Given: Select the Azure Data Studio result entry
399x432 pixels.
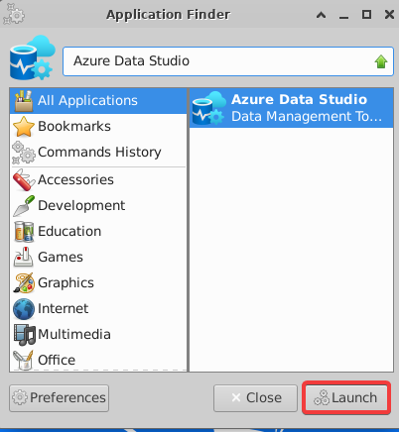Looking at the screenshot, I should coord(291,108).
